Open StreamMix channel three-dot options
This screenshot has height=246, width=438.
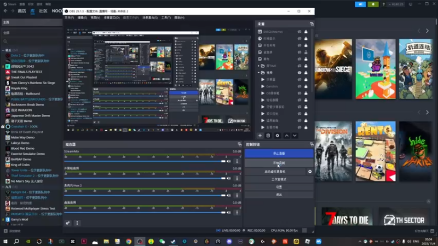[237, 161]
